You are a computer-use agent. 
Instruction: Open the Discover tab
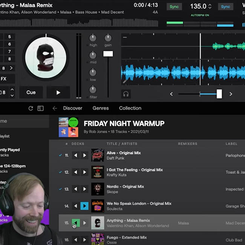pyautogui.click(x=73, y=108)
